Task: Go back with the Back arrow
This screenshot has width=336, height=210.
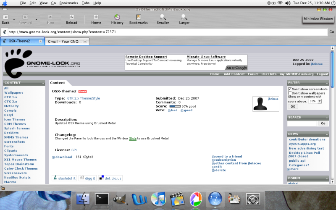Action: pos(5,17)
